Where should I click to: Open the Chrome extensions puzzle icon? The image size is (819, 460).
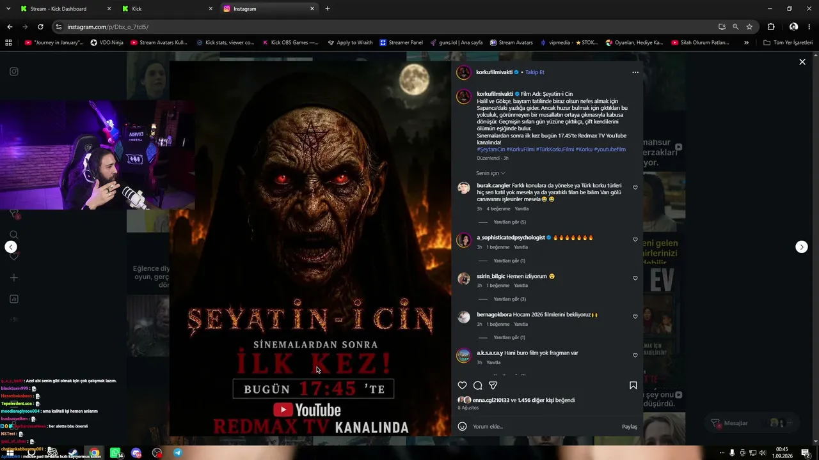click(x=771, y=27)
